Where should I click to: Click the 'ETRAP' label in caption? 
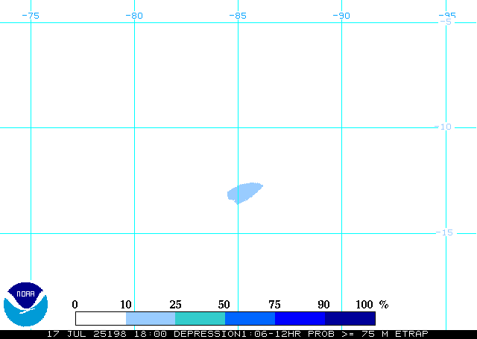coord(411,334)
